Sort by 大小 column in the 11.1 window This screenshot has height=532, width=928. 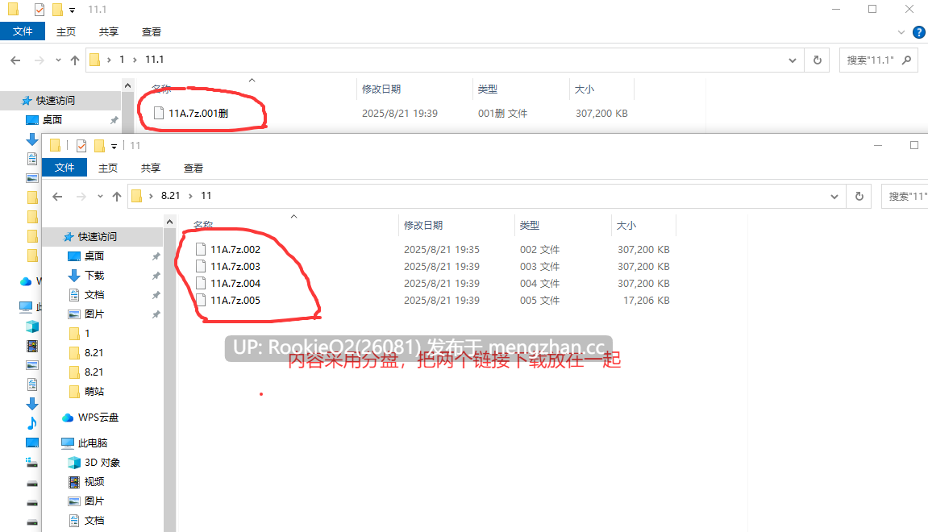pos(585,89)
